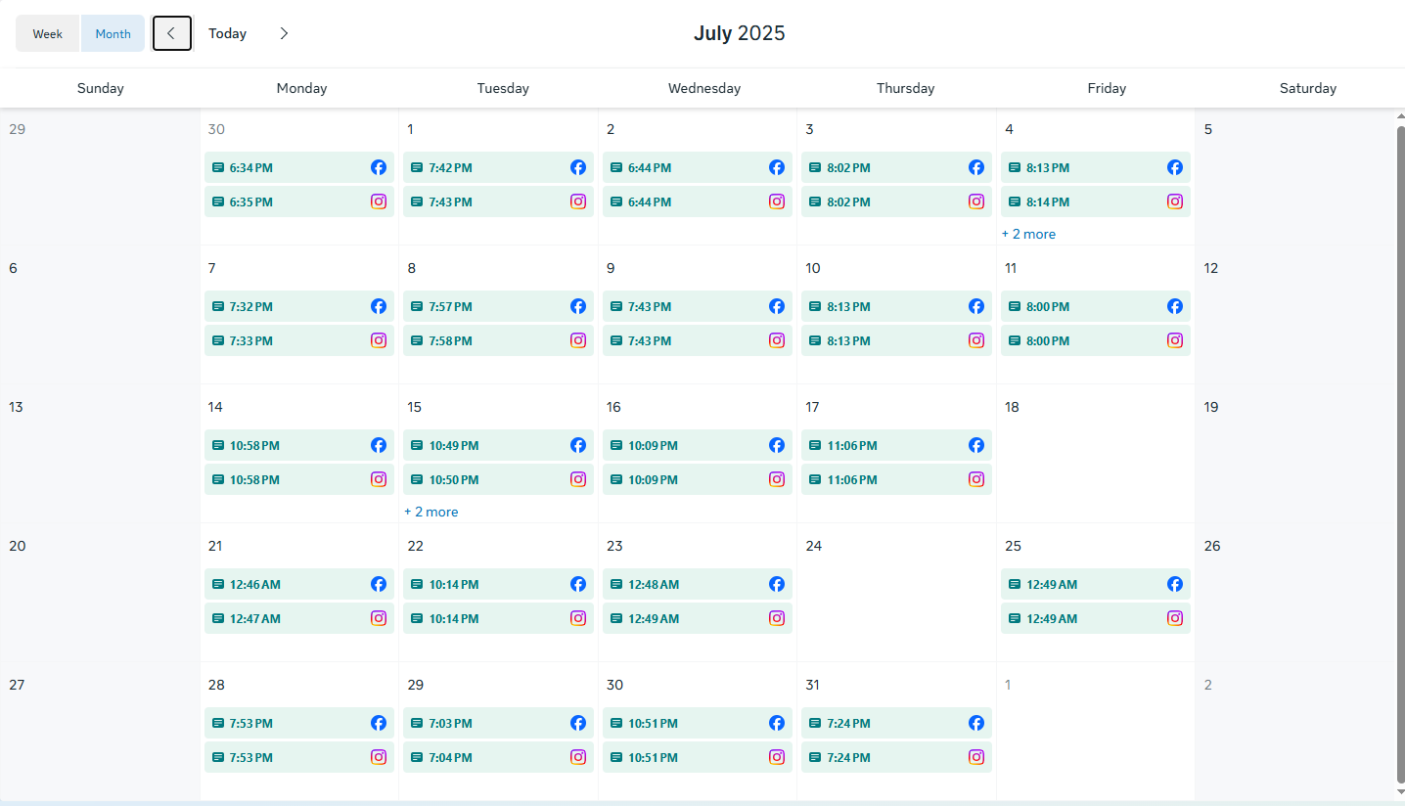Image resolution: width=1405 pixels, height=806 pixels.
Task: Select the Month view tab
Action: pos(113,33)
